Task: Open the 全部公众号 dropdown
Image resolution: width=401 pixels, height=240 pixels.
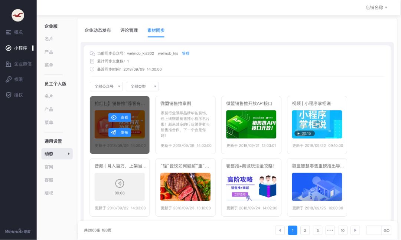Action: click(106, 86)
